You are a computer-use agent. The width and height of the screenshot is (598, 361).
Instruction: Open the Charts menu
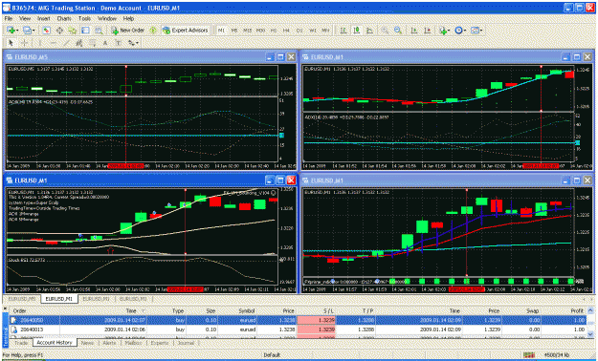tap(64, 18)
